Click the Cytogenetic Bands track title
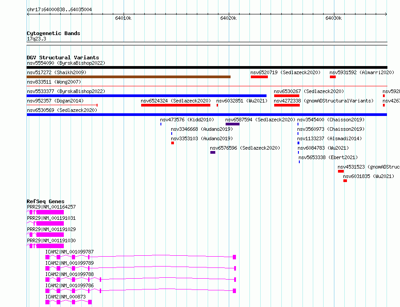Viewport: 400px width, 307px height. tap(53, 33)
